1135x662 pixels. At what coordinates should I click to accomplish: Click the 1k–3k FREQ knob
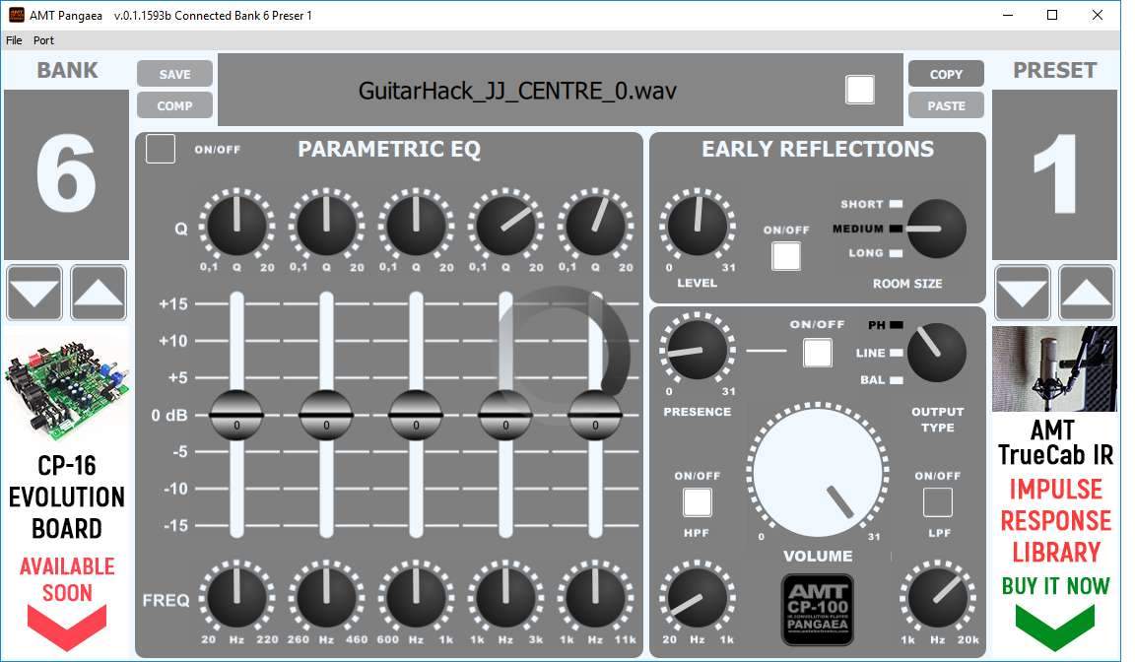506,597
